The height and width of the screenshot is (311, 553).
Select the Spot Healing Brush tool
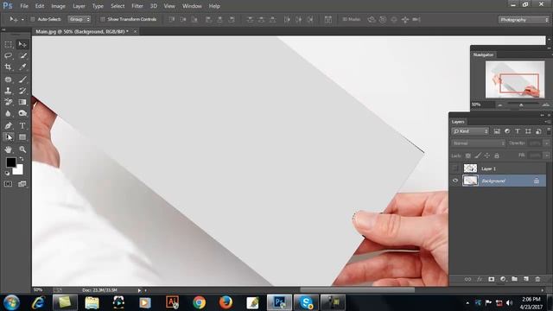pyautogui.click(x=8, y=79)
